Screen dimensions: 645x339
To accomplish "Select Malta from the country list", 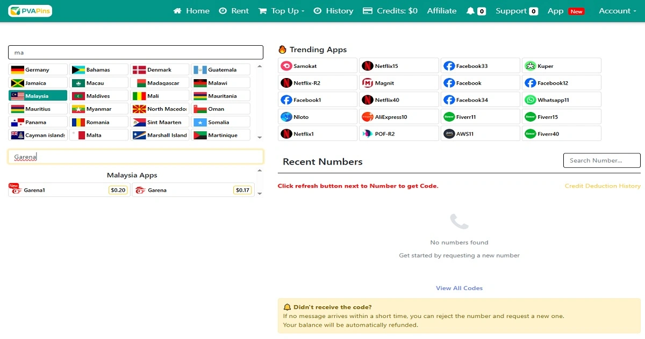I will point(99,135).
